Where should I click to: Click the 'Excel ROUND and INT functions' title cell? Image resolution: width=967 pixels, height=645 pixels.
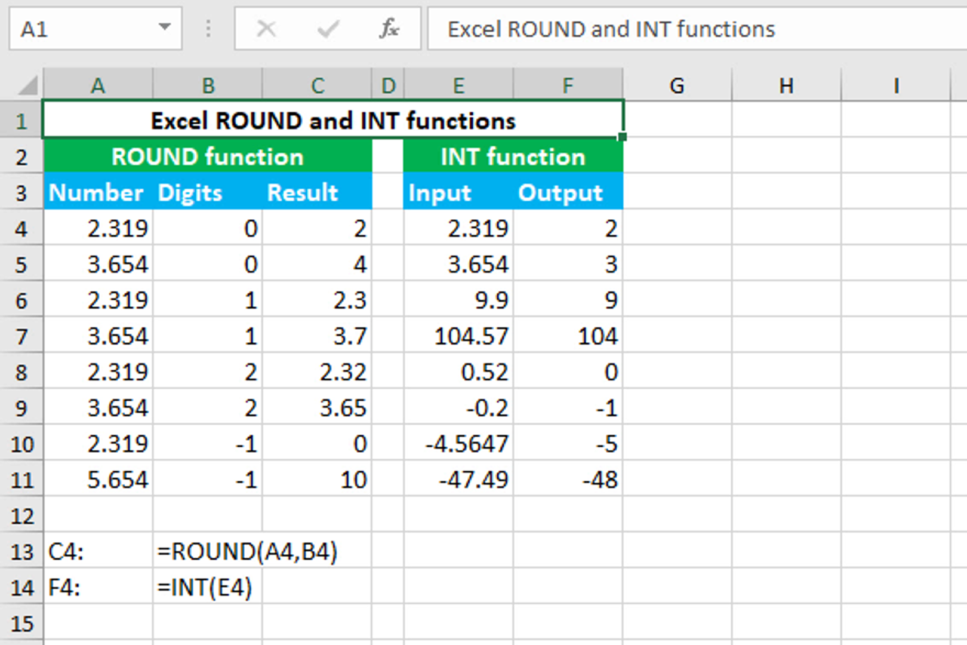click(x=333, y=120)
